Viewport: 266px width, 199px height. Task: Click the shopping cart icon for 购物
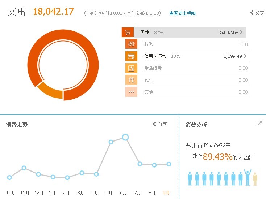point(127,33)
